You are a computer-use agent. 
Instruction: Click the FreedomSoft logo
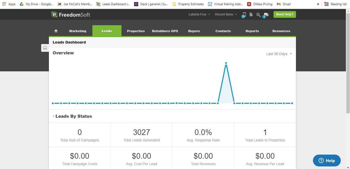pyautogui.click(x=71, y=14)
